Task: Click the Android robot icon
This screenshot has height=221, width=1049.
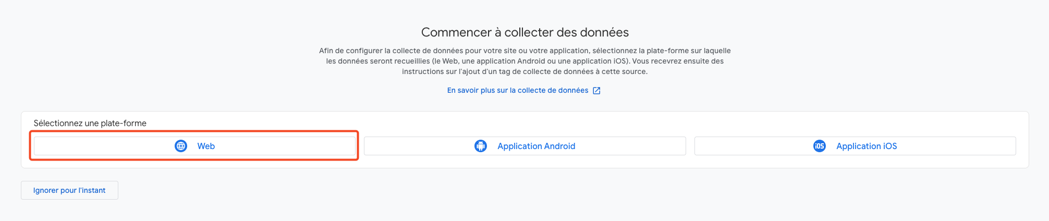Action: point(481,146)
